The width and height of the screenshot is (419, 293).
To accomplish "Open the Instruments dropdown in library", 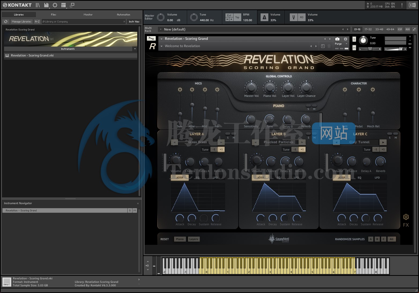I will (135, 49).
